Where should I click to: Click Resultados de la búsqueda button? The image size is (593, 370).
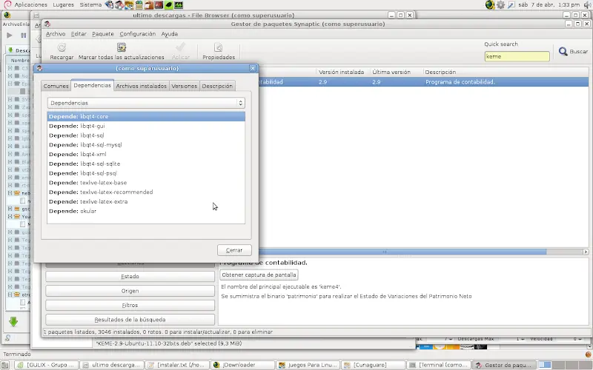tap(130, 320)
